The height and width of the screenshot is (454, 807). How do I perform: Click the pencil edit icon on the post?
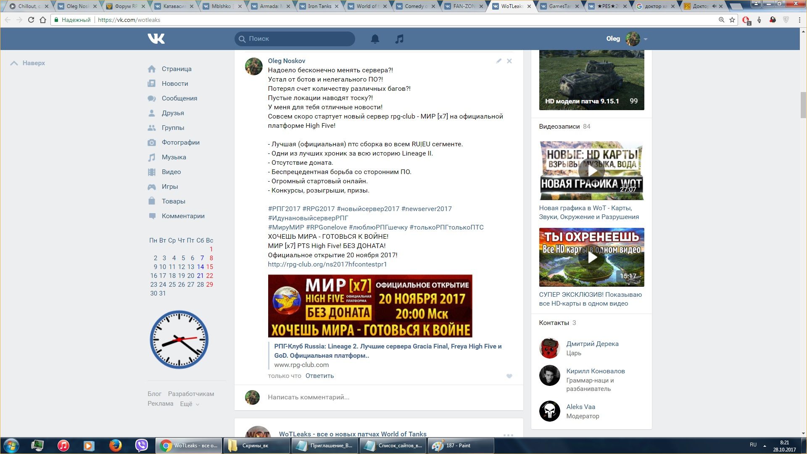(498, 61)
